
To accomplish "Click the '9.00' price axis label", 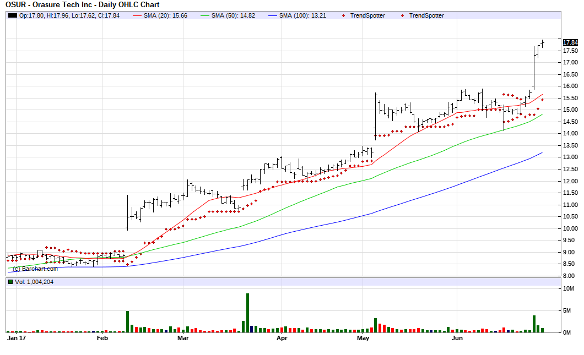I will point(570,252).
